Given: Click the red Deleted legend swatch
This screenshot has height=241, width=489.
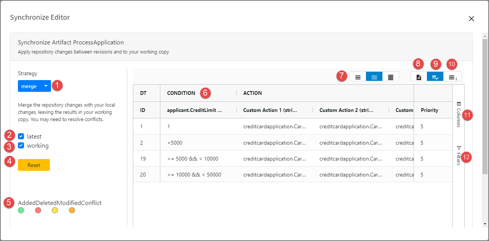Looking at the screenshot, I should [x=38, y=210].
